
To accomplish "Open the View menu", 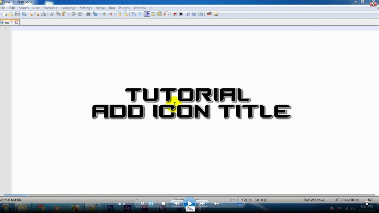I will [36, 8].
